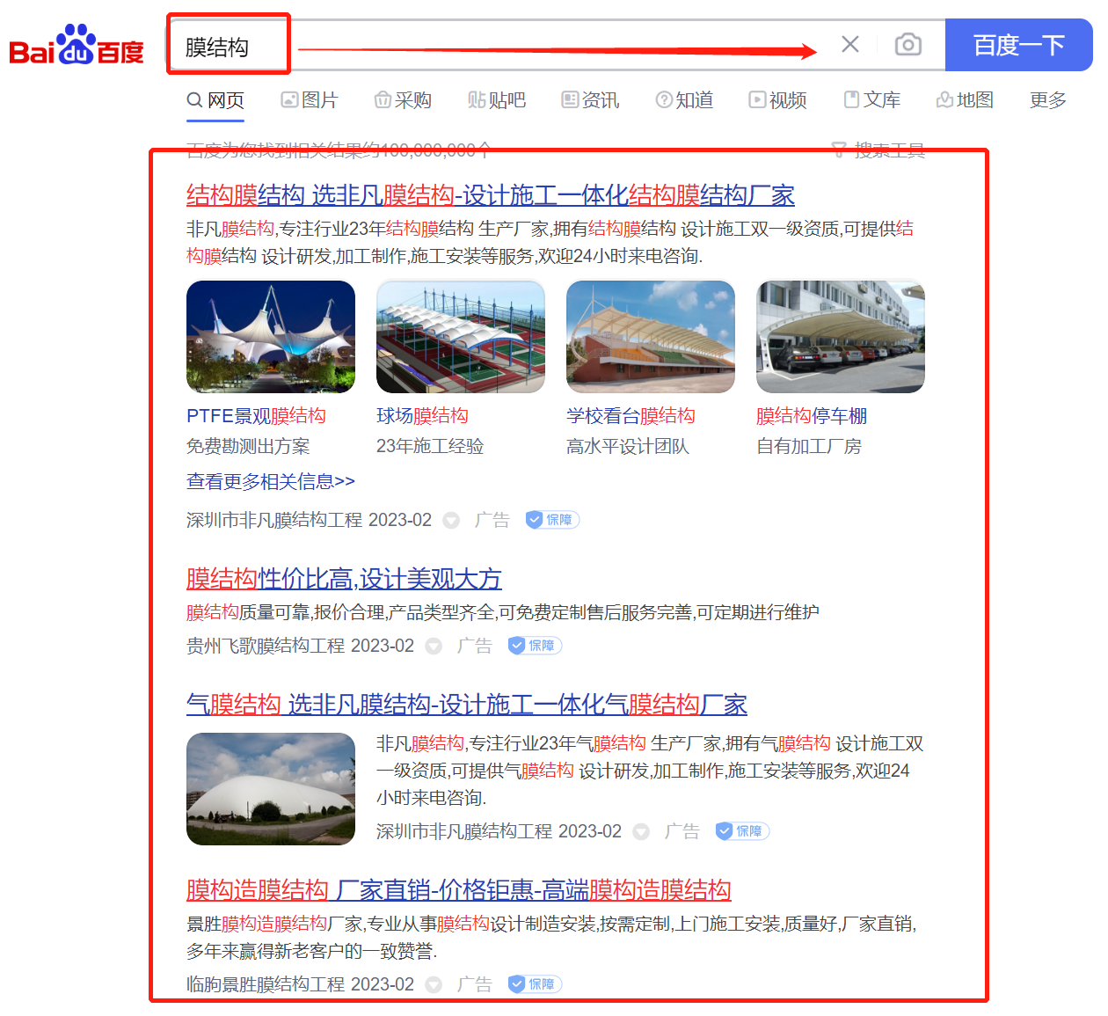
Task: Click 临朐景胜膜结构工程 source text
Action: (x=266, y=984)
